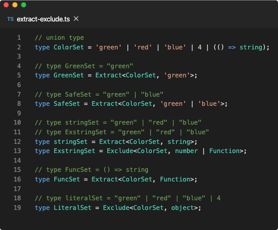Viewport: 278px width, 230px height.
Task: Click the yellow minimize window button
Action: [x=15, y=5]
